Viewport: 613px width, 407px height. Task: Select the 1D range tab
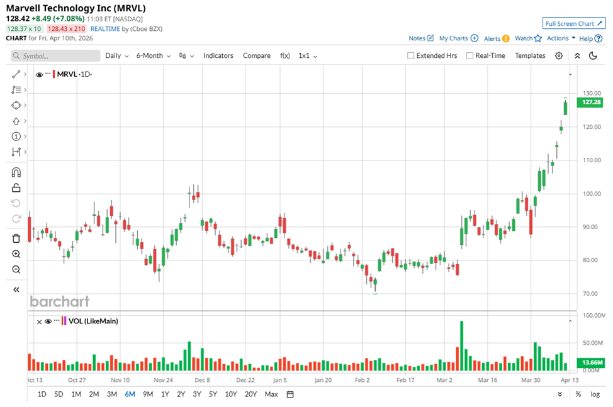click(x=42, y=394)
